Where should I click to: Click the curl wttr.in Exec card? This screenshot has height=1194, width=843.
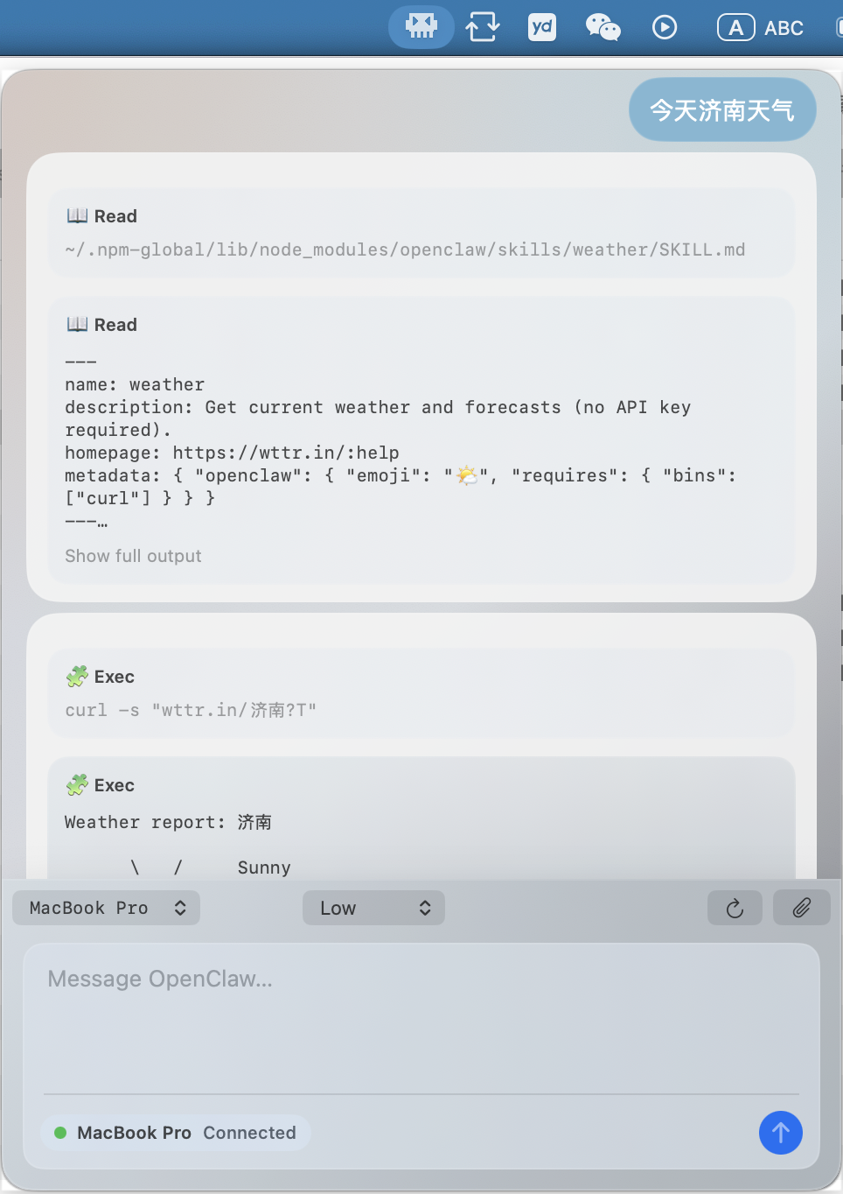(x=421, y=693)
